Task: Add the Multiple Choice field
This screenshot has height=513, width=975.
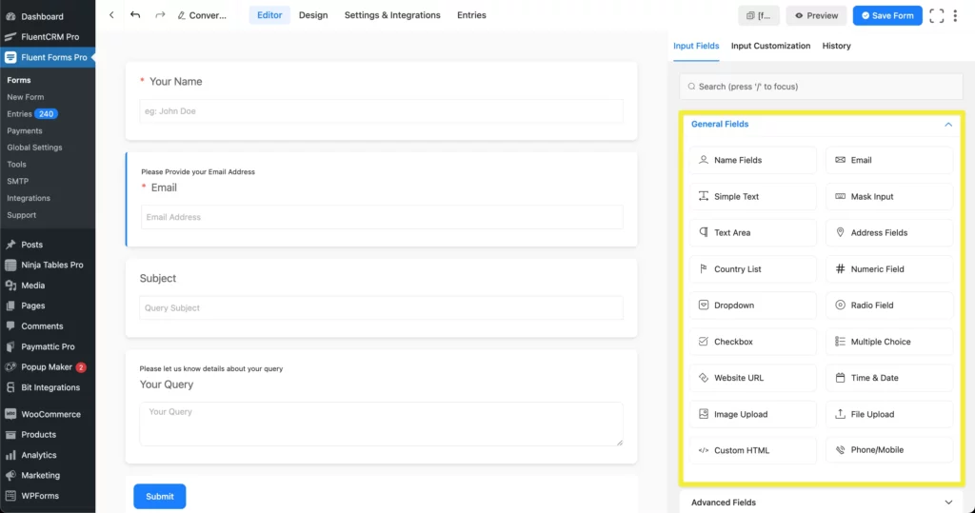Action: pos(889,342)
